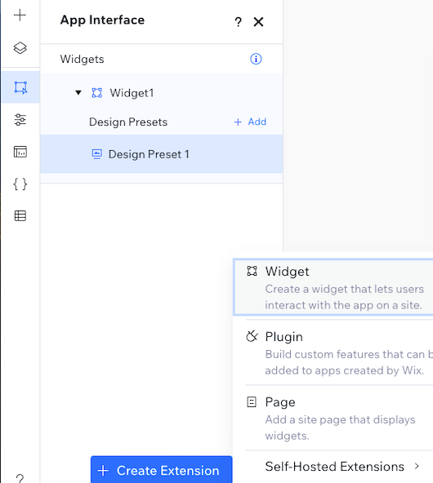Viewport: 433px width, 483px height.
Task: Click the Widgets info icon
Action: point(256,59)
